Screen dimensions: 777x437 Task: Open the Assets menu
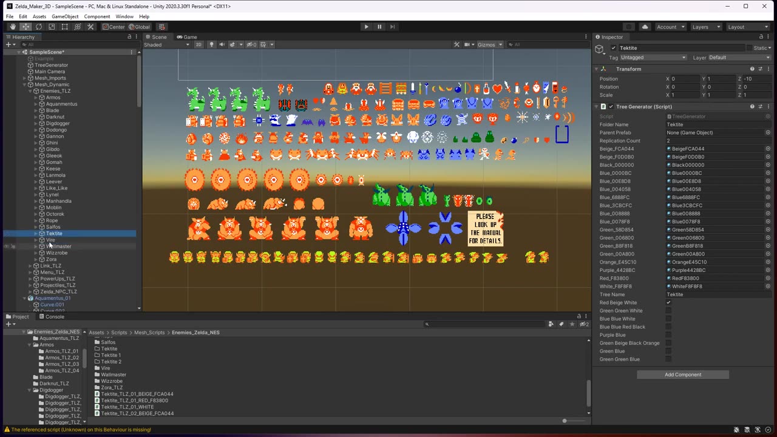click(x=39, y=16)
